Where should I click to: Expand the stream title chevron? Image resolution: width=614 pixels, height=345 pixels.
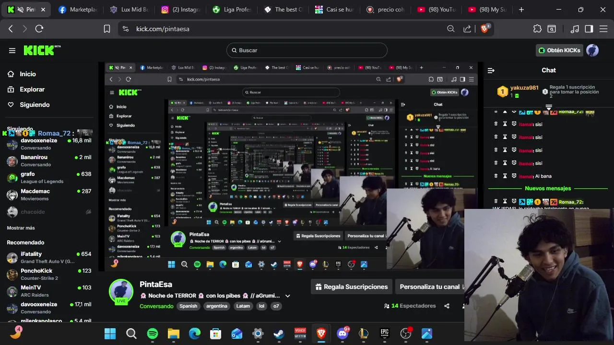(288, 296)
